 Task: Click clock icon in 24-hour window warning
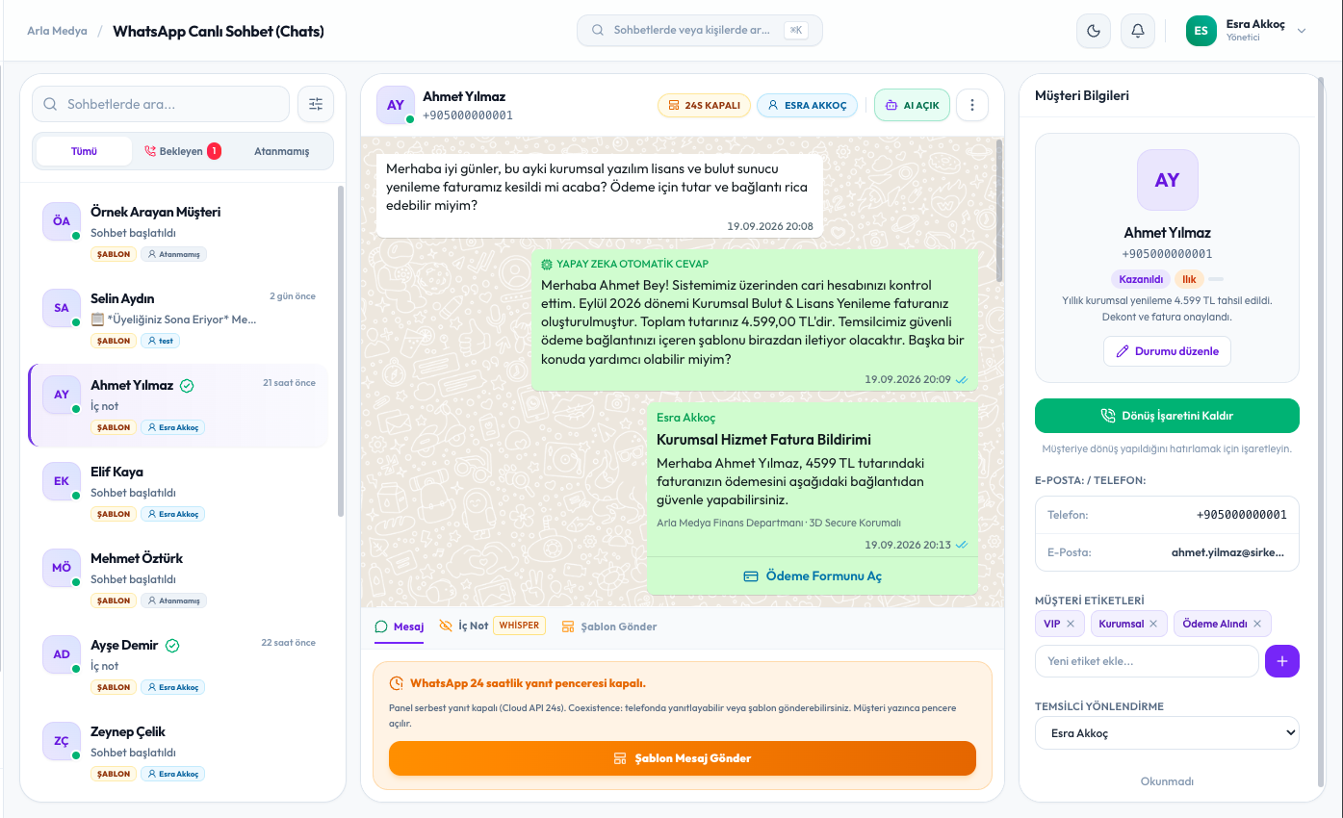pyautogui.click(x=397, y=683)
